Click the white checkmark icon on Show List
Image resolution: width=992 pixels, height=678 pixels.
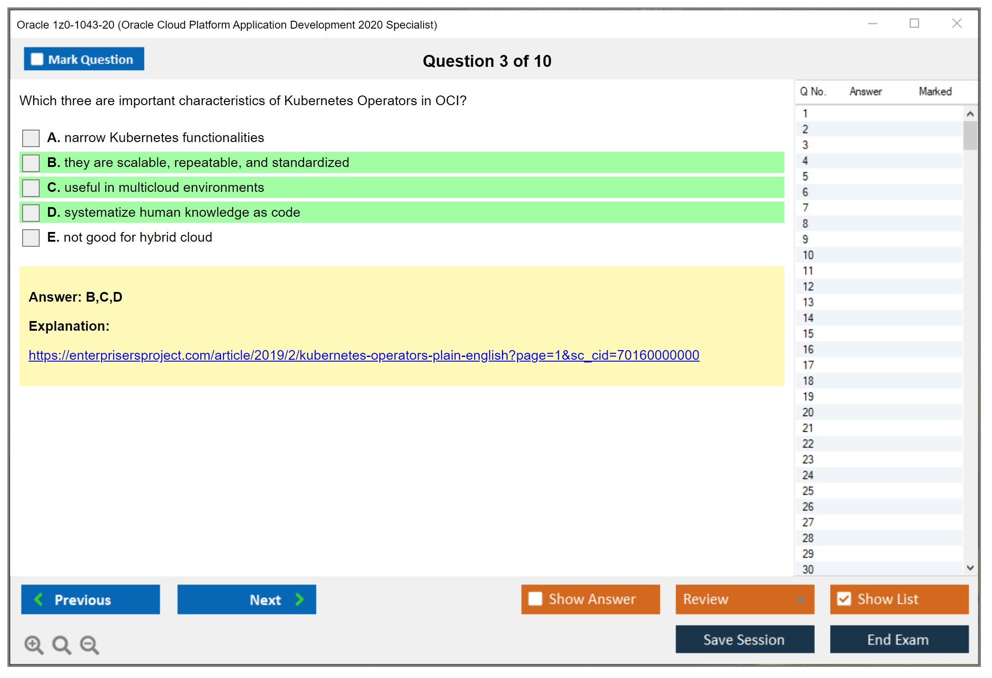point(844,599)
